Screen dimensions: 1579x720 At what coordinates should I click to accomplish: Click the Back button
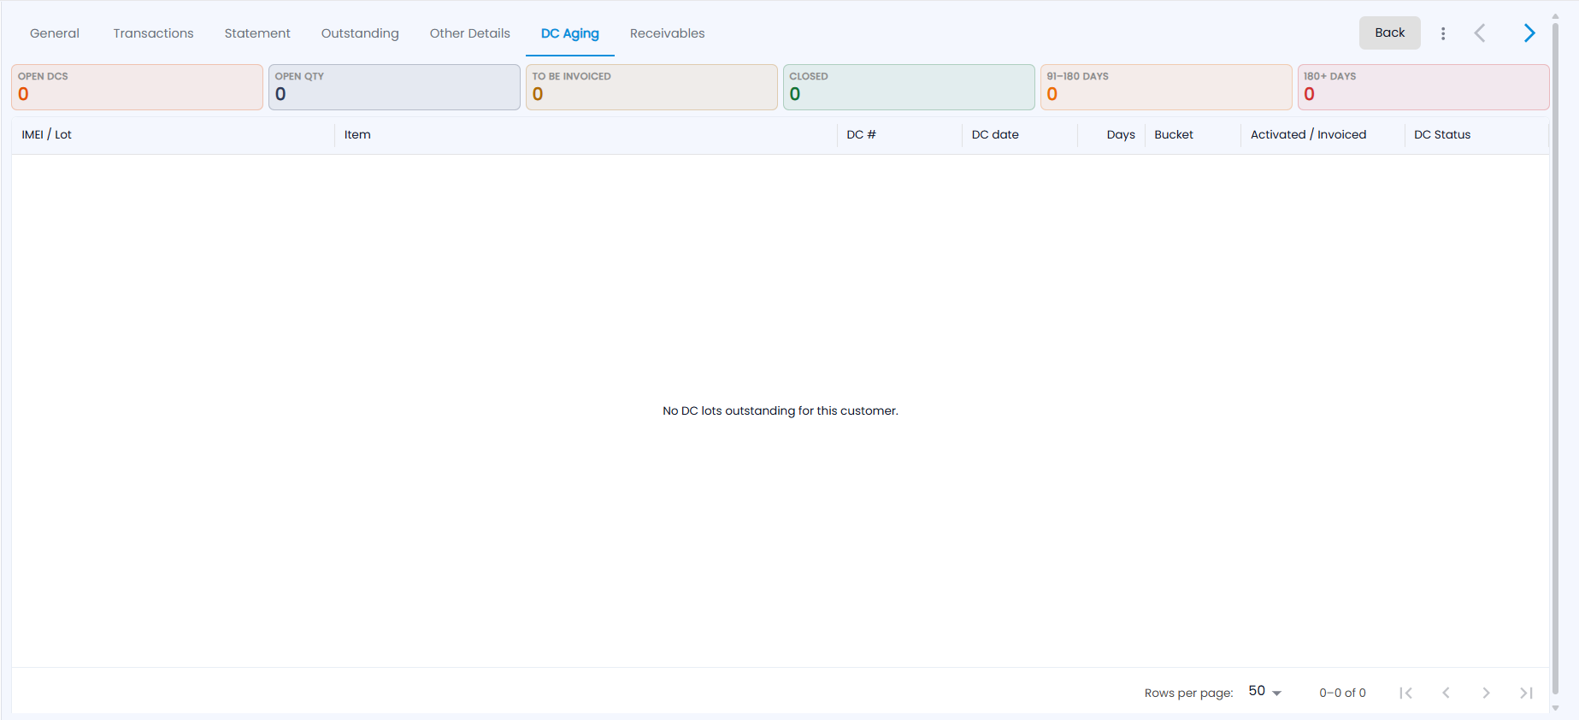(x=1390, y=32)
